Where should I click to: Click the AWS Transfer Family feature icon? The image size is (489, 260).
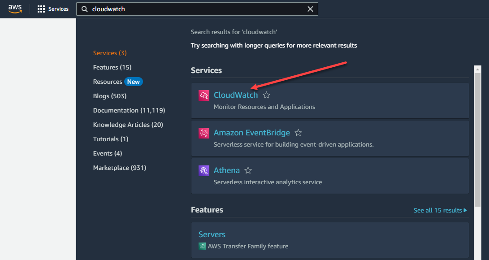pos(202,246)
